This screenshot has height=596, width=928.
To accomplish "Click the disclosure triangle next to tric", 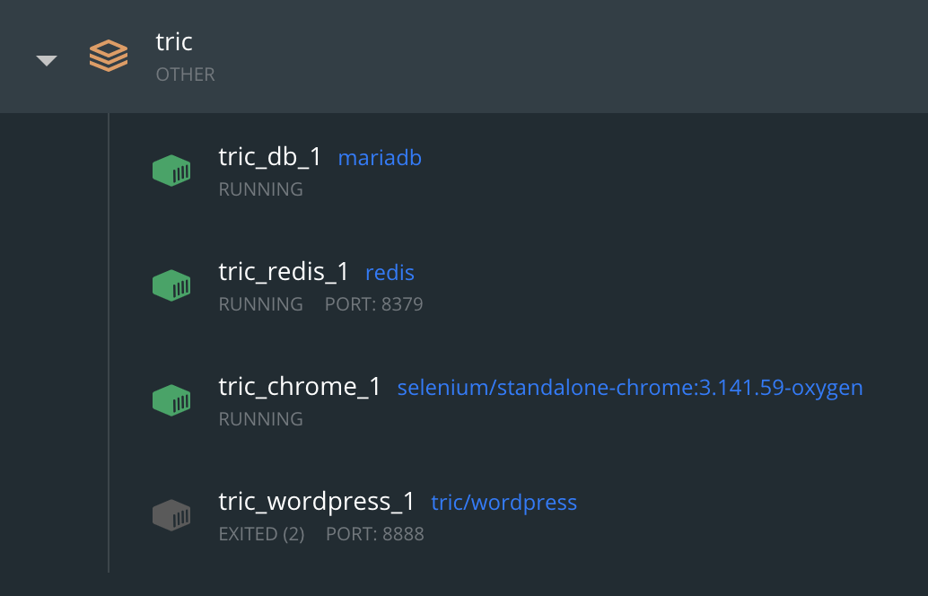I will point(46,59).
